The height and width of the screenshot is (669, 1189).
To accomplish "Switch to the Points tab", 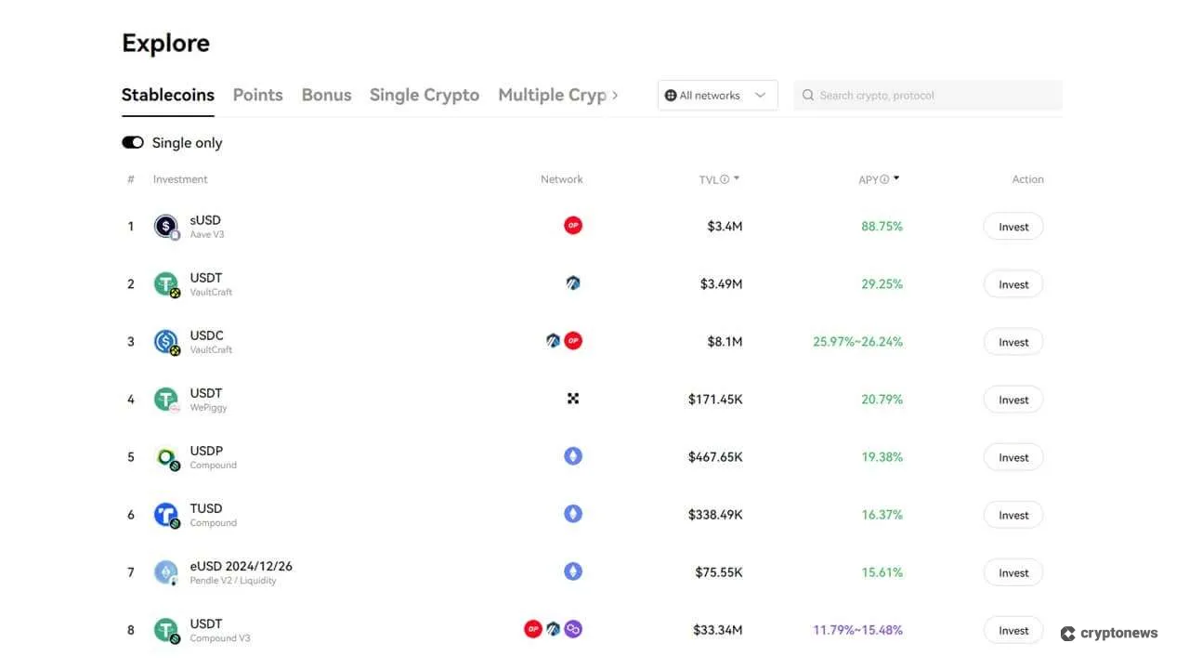I will [x=257, y=95].
